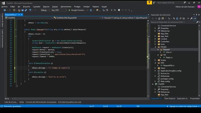Viewport: 201px width, 113px height.
Task: Click Agregar al control de código fuente
Action: click(183, 106)
